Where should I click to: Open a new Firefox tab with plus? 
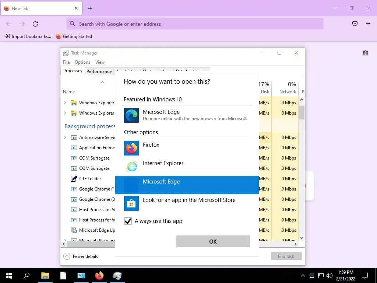click(90, 8)
